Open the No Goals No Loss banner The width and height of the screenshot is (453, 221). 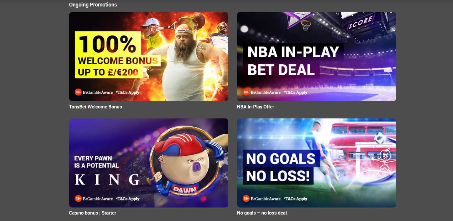(316, 163)
